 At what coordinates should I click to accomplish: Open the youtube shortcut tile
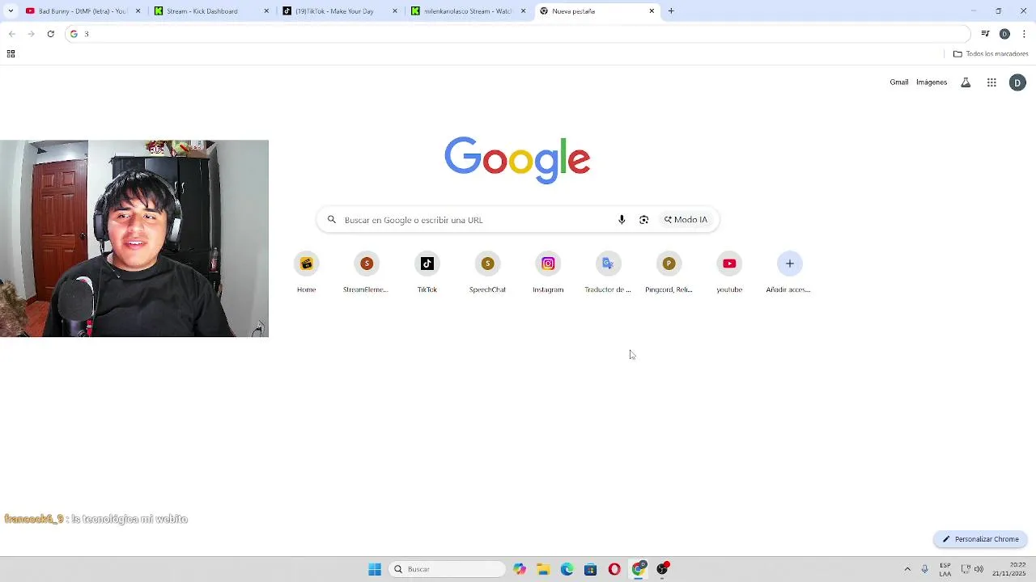(x=729, y=273)
